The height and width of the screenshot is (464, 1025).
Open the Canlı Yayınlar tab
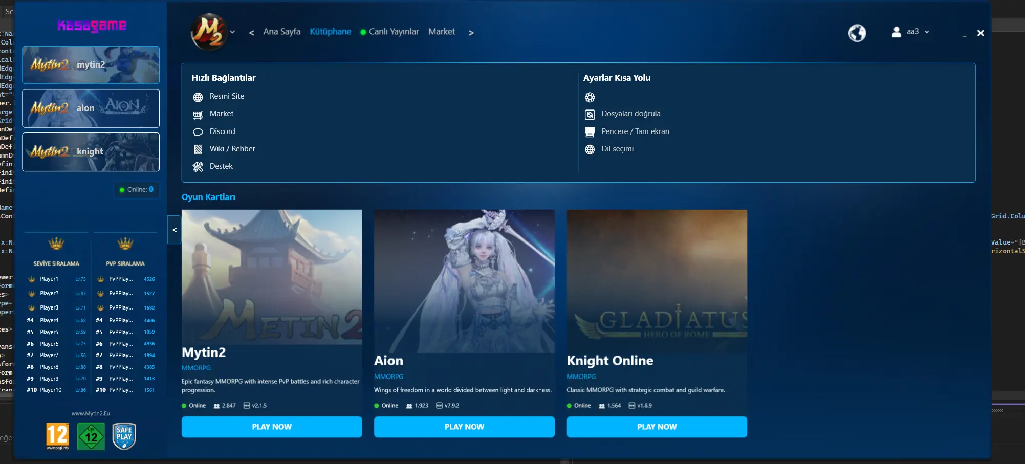(394, 32)
